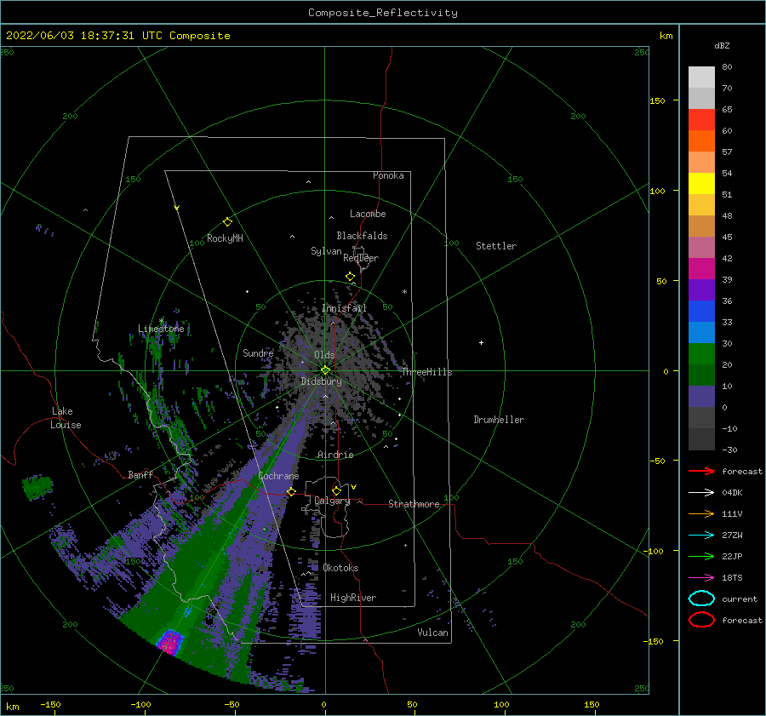Select the yellow diamond marker above Calgary label
The image size is (766, 716).
(x=336, y=490)
